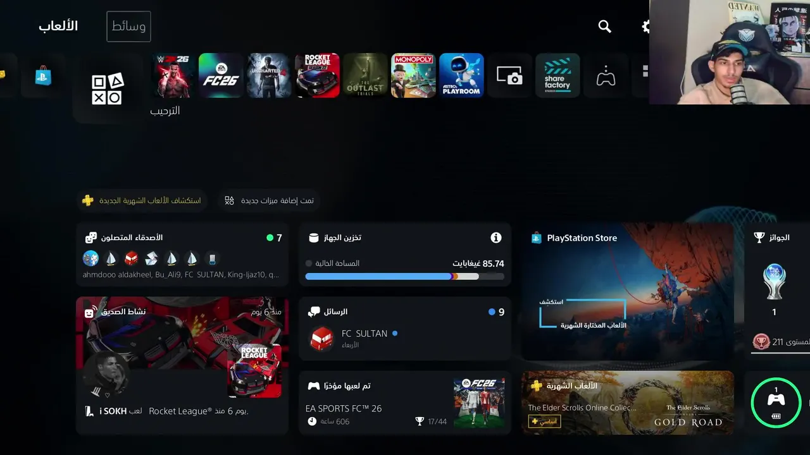The height and width of the screenshot is (455, 810).
Task: Open the Game Base controller icon
Action: point(606,75)
